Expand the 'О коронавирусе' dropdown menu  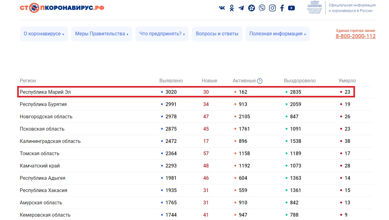pos(44,34)
